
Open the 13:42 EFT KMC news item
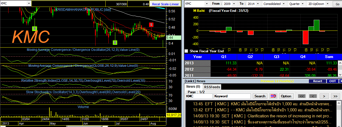coord(262,110)
